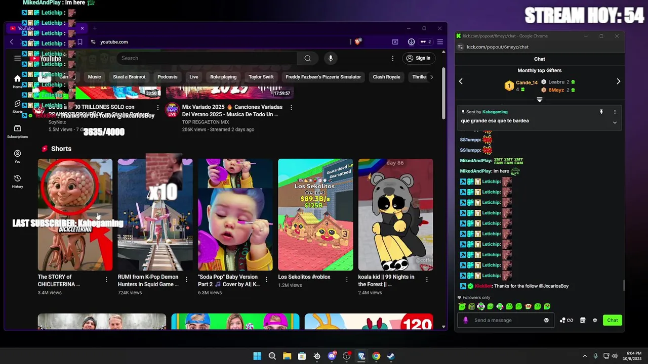Select Freddy Fazbear's Pizzeria Simulator chip
This screenshot has width=648, height=364.
323,77
